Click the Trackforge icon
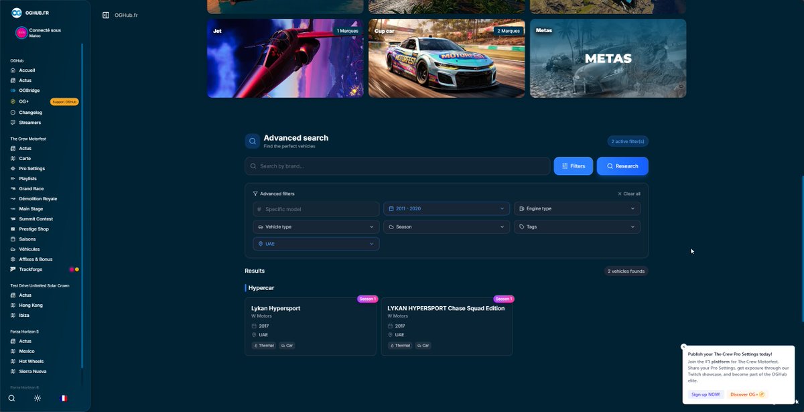The width and height of the screenshot is (804, 412). (13, 269)
